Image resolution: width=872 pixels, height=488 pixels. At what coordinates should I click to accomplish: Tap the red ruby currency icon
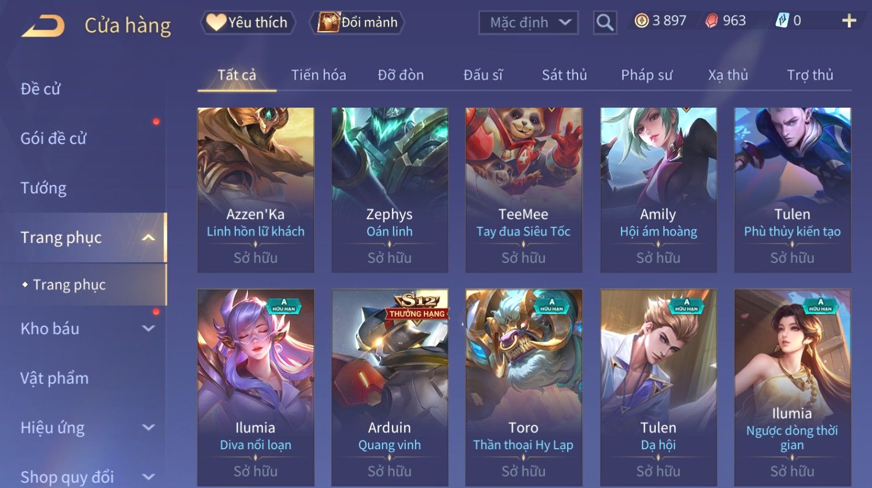(711, 21)
